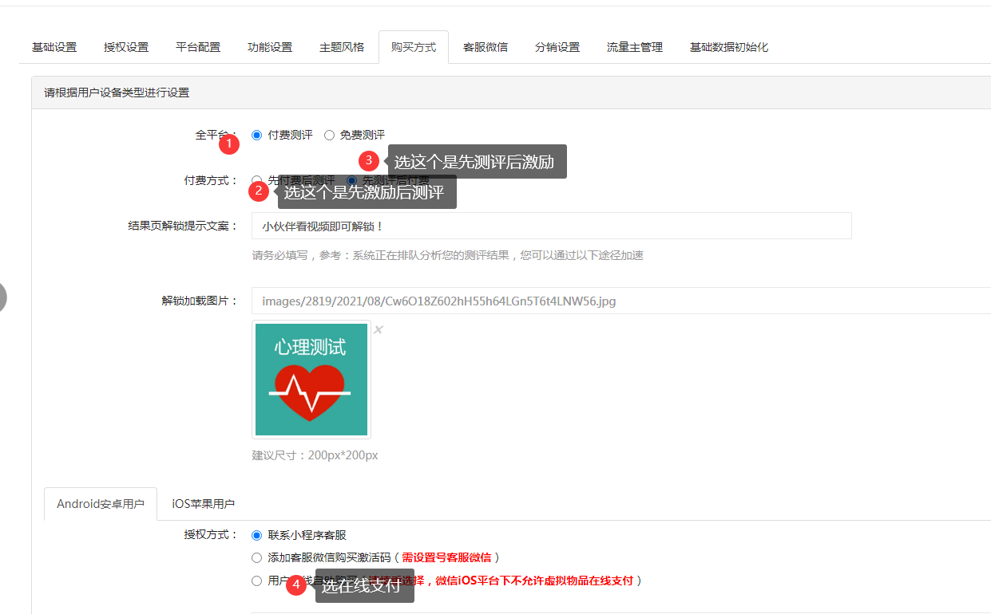The width and height of the screenshot is (991, 614).
Task: Choose the 添加客服微信购买激活码 radio option
Action: 256,557
